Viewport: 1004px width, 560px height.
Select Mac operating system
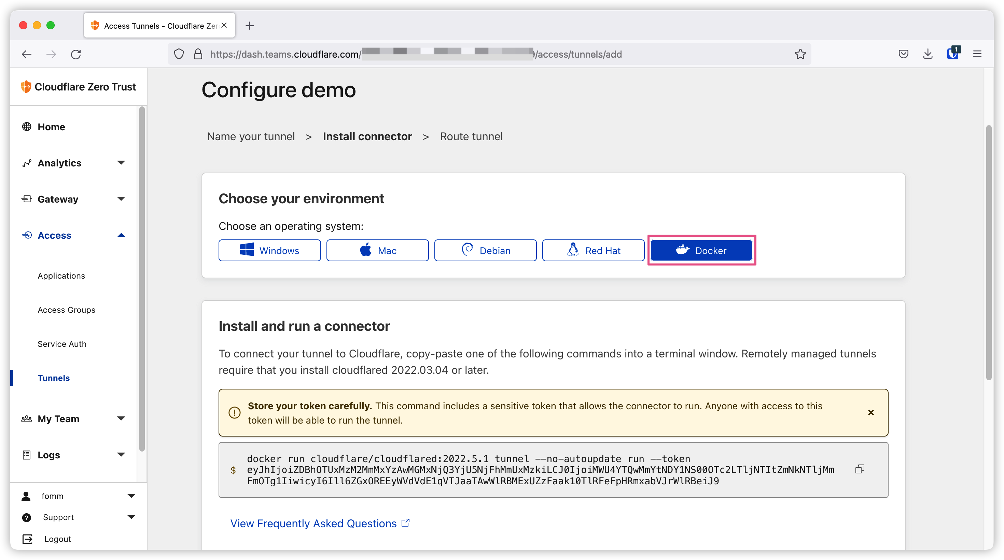coord(377,251)
